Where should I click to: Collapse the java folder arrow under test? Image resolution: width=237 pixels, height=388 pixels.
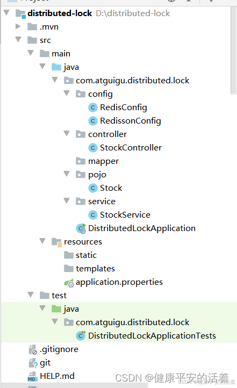point(42,308)
